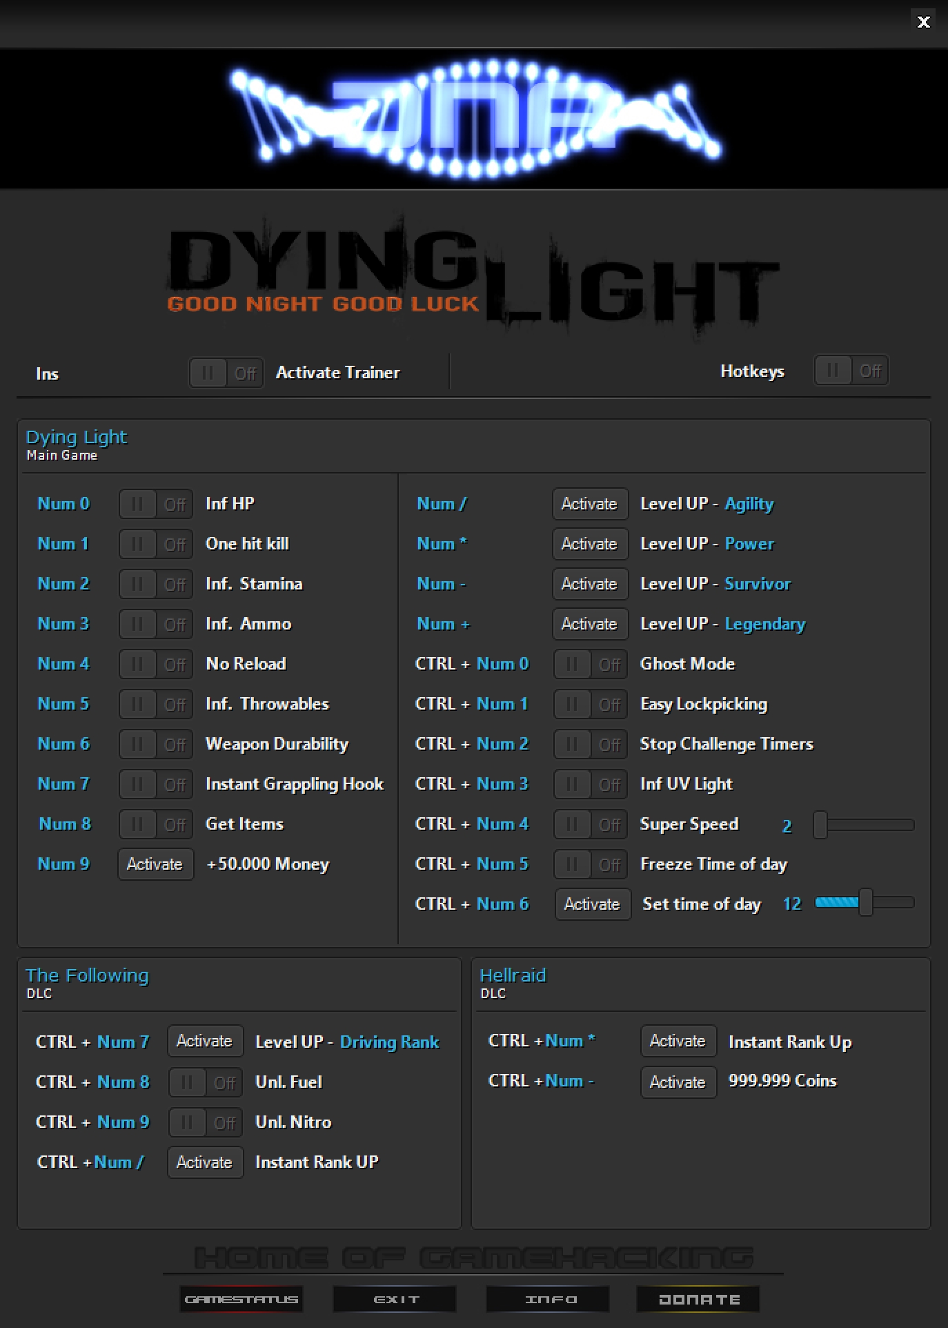Open the Info button
The height and width of the screenshot is (1328, 948).
tap(548, 1299)
